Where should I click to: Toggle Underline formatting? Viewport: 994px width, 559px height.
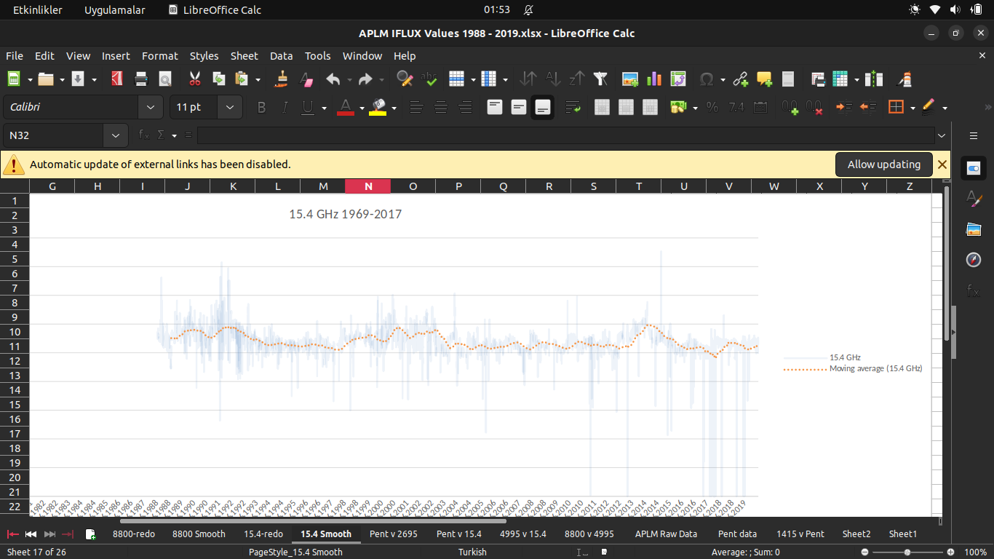point(307,107)
